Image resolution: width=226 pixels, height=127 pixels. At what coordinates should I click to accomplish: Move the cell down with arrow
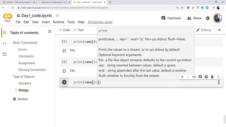(188, 77)
